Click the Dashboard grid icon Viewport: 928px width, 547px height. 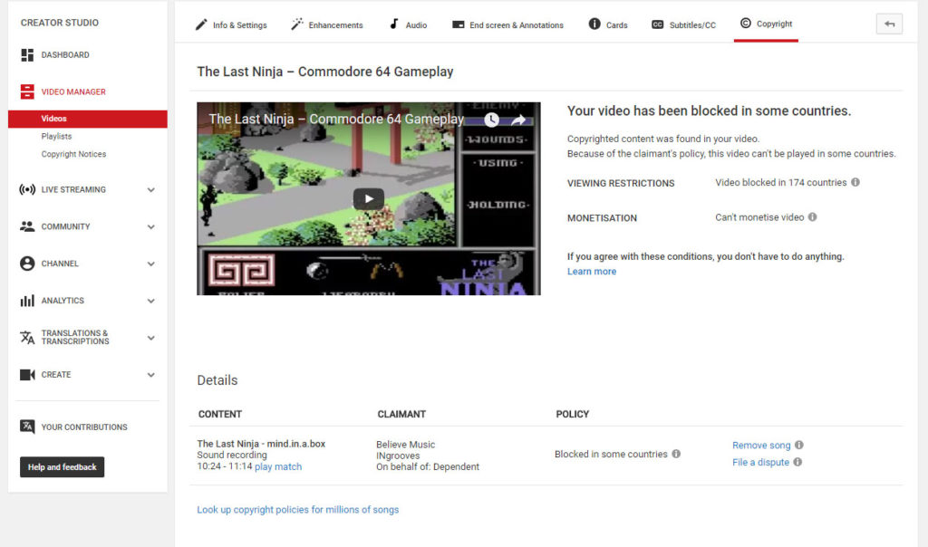[27, 55]
